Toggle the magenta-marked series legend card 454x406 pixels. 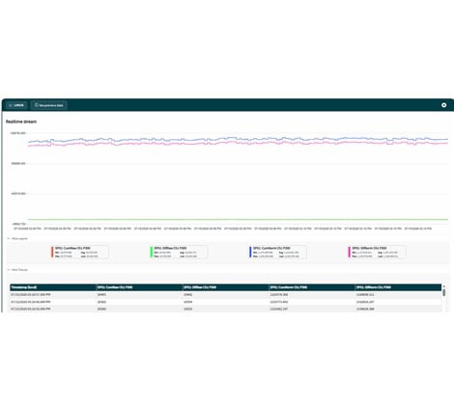tap(377, 252)
